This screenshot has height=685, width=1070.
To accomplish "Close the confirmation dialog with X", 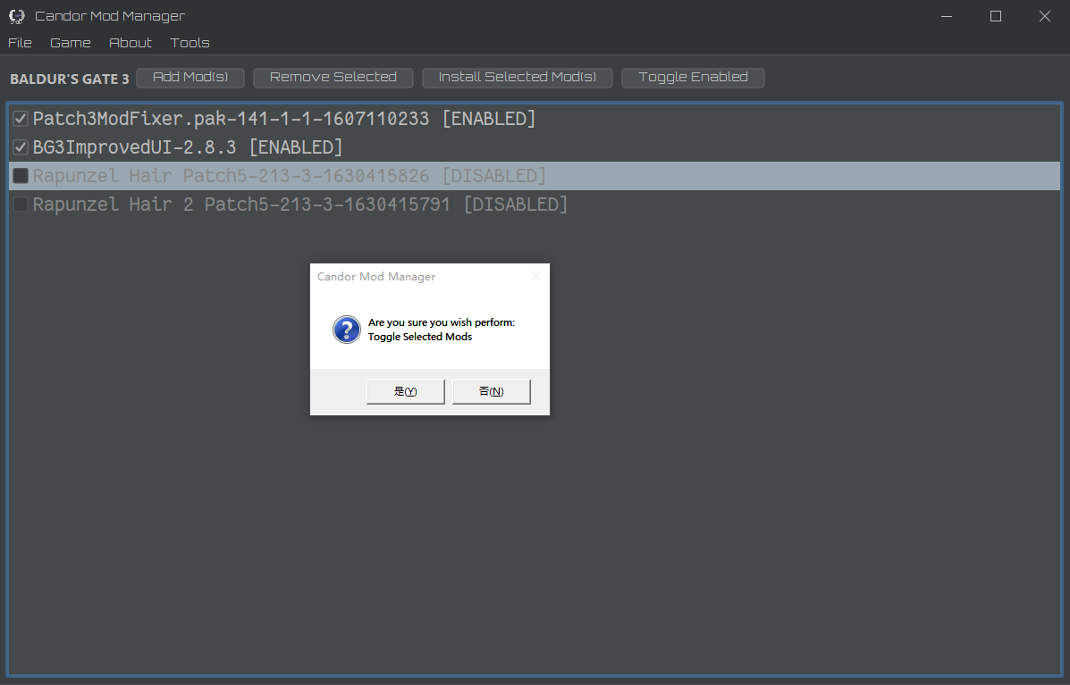I will tap(536, 277).
